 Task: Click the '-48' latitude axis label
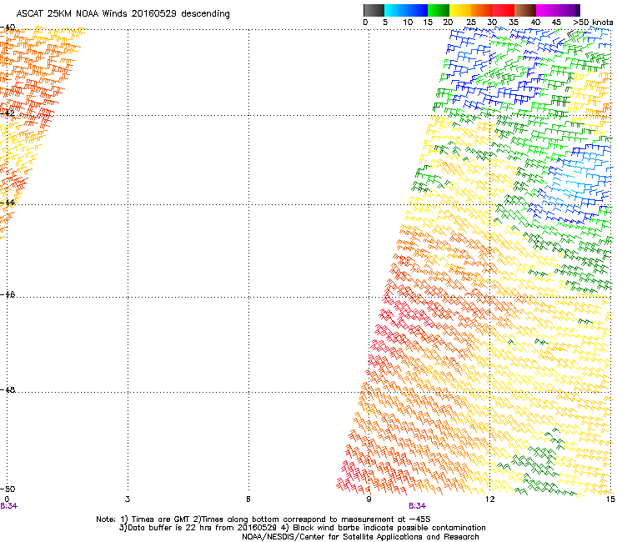coord(8,389)
